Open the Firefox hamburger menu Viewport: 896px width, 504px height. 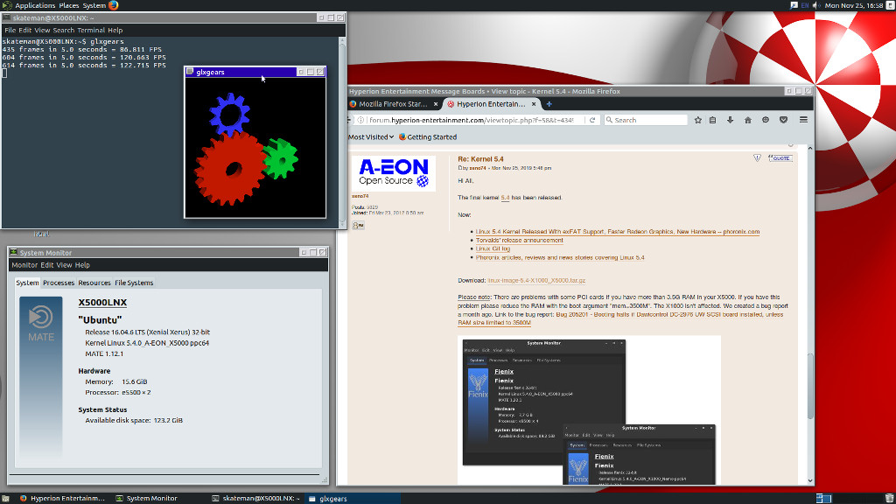(803, 120)
